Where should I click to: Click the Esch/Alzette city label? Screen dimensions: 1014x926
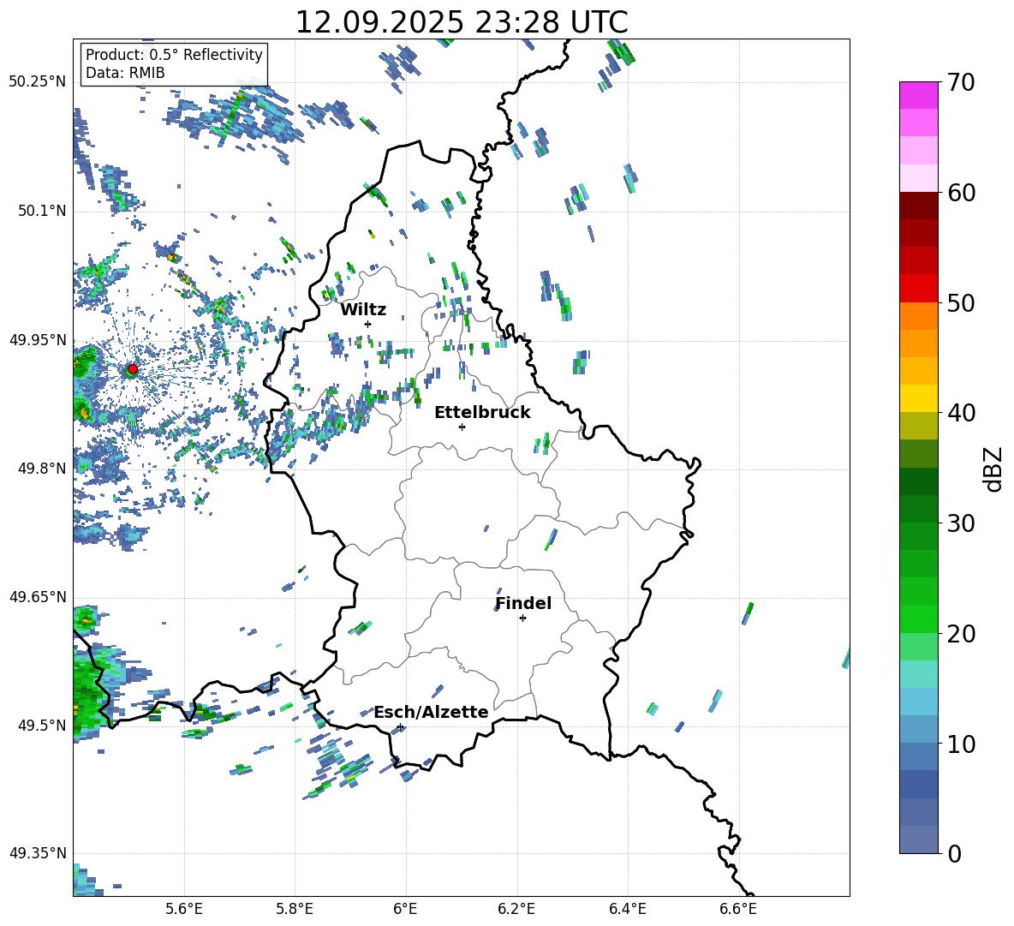[x=432, y=712]
